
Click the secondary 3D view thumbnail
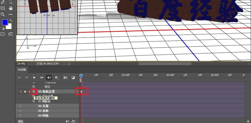pos(47,17)
